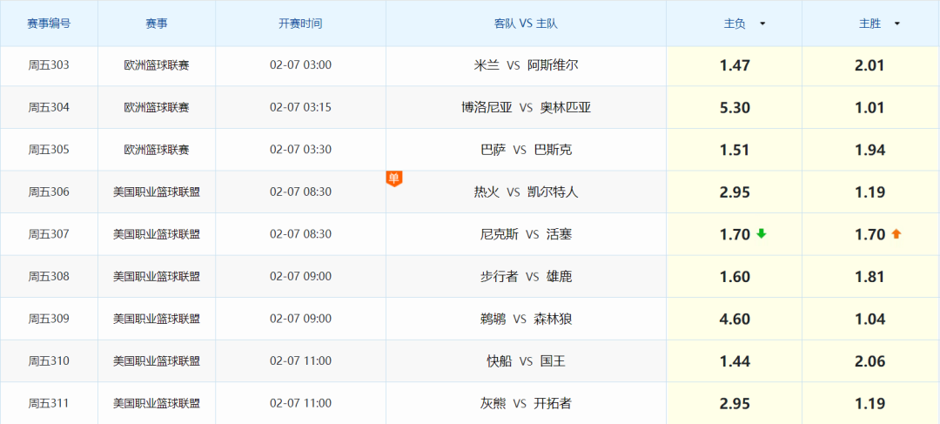Click match number 周五307
The image size is (940, 424).
49,234
